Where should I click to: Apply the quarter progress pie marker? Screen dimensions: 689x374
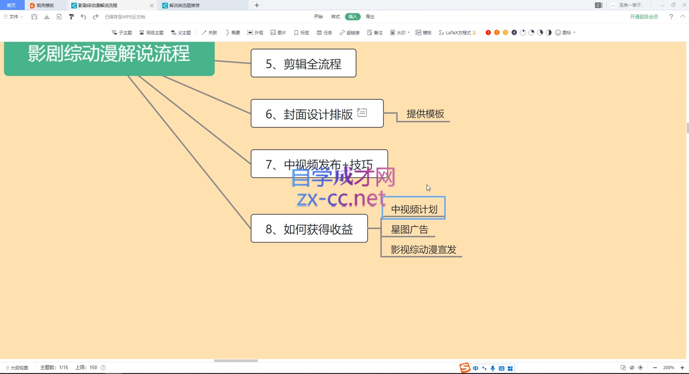click(x=531, y=33)
